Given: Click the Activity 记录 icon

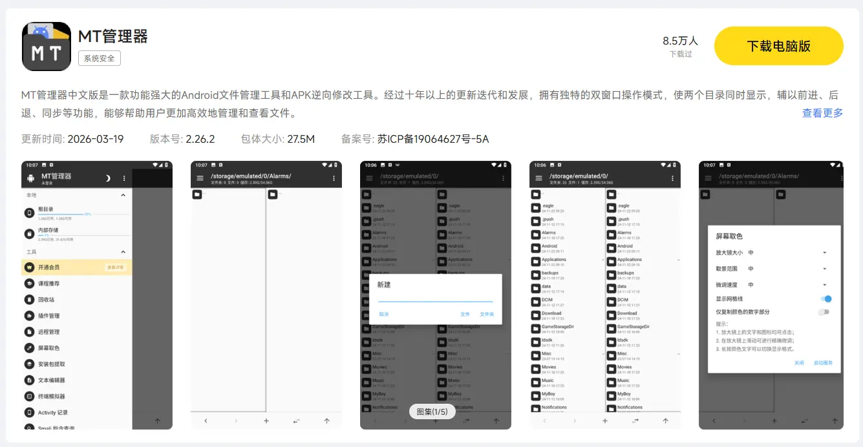Looking at the screenshot, I should (x=29, y=413).
